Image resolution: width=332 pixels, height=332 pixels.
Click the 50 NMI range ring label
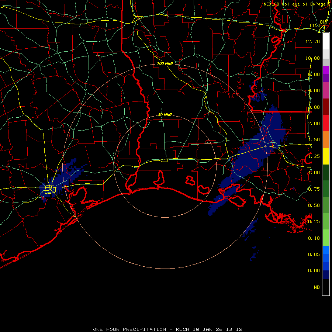click(x=165, y=115)
